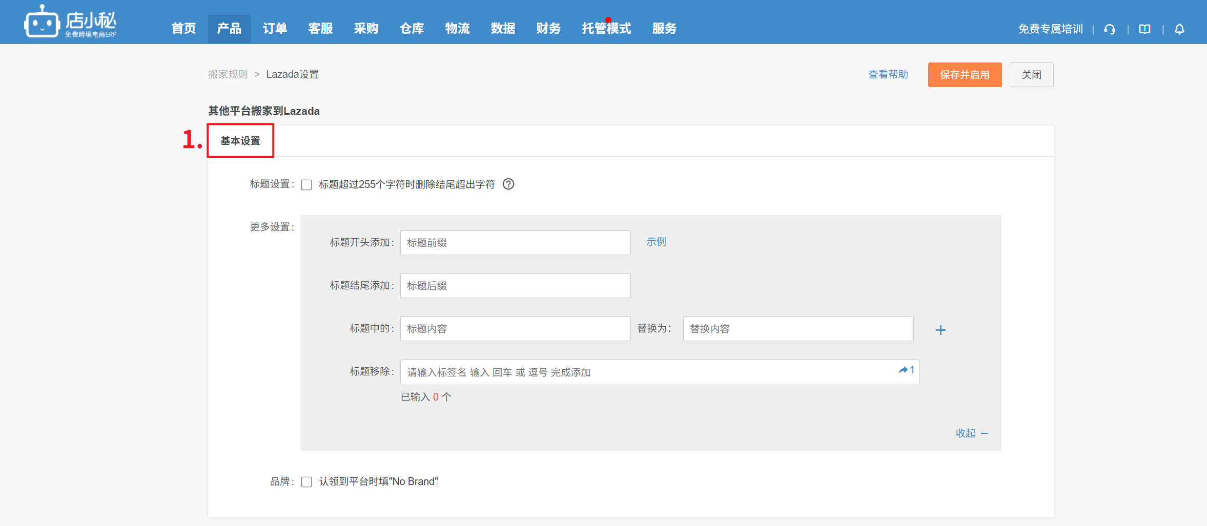The image size is (1207, 526).
Task: Open the notifications bell icon
Action: click(1179, 29)
